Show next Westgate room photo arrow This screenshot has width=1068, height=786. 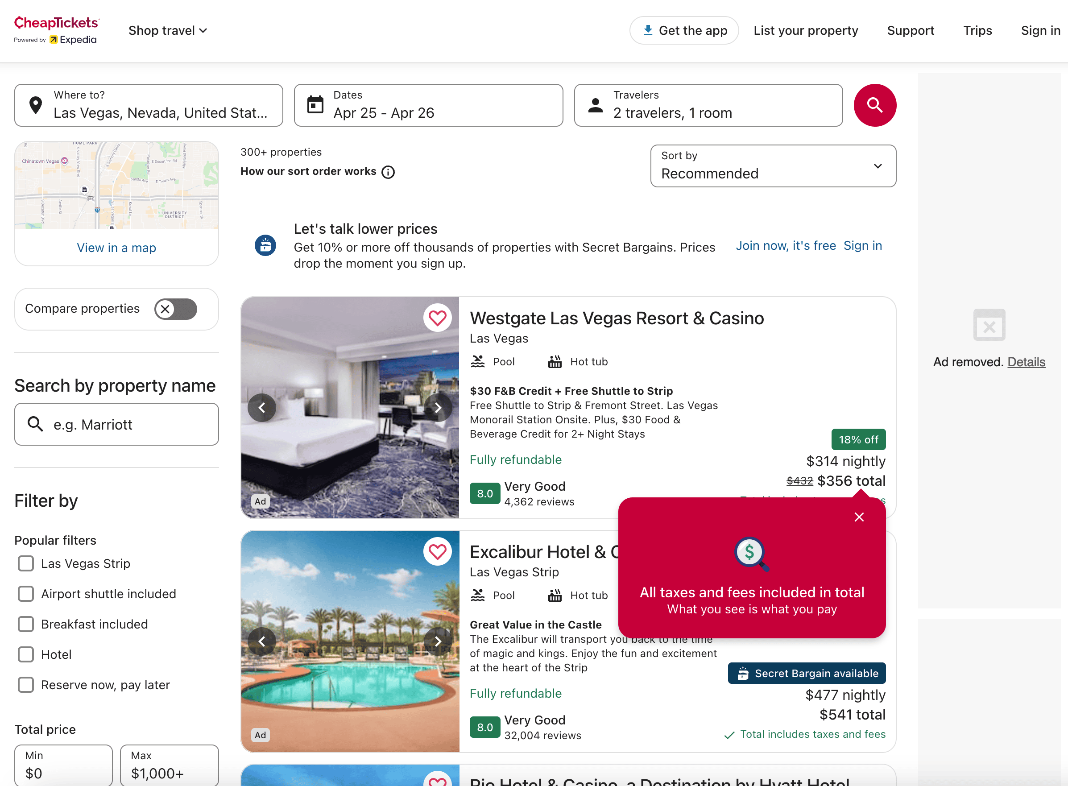tap(438, 408)
